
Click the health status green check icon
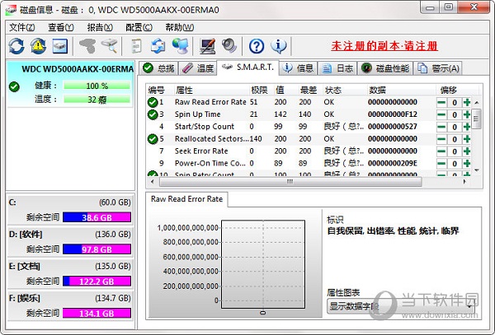[x=14, y=86]
